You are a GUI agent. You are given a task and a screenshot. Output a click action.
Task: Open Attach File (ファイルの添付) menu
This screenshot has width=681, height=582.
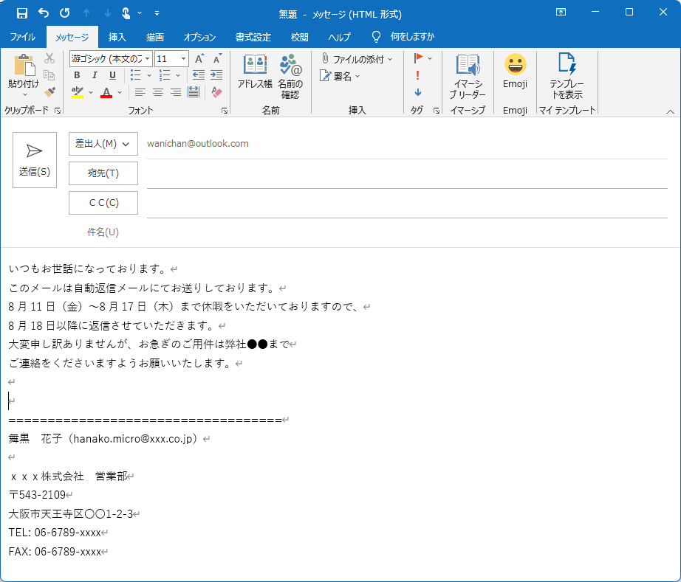point(357,59)
